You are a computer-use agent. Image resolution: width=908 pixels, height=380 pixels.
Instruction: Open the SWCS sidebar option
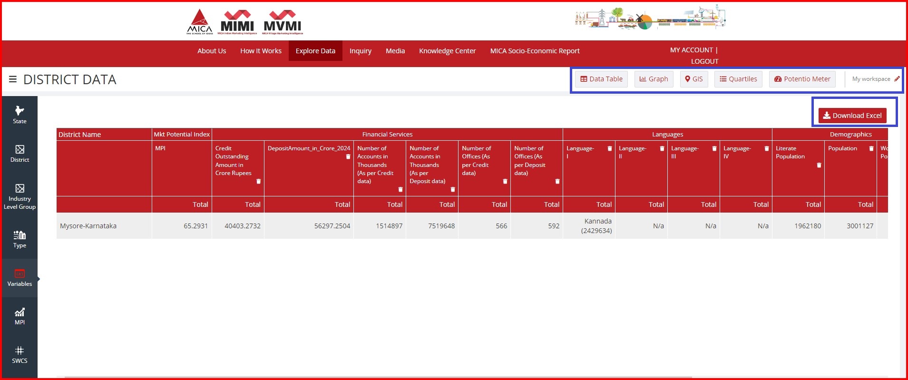20,355
